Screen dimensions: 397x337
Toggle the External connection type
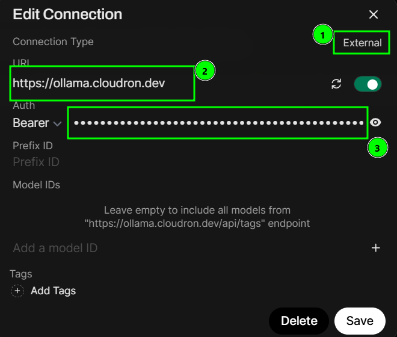pyautogui.click(x=362, y=43)
